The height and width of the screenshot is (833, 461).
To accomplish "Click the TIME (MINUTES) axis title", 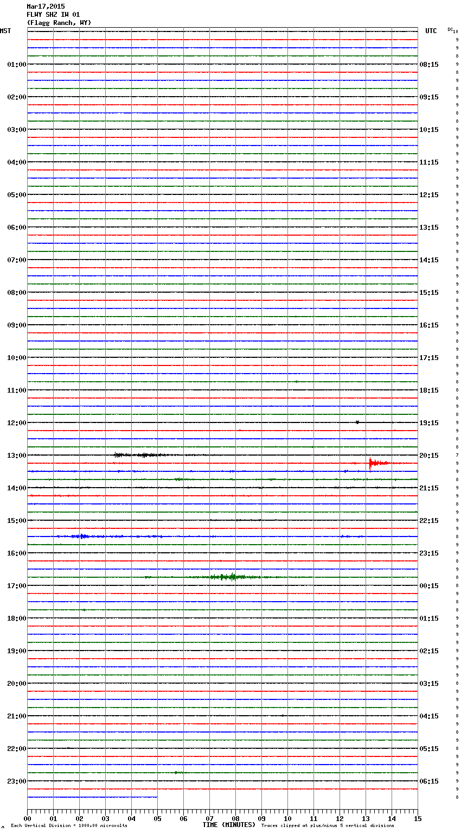I will pyautogui.click(x=229, y=825).
